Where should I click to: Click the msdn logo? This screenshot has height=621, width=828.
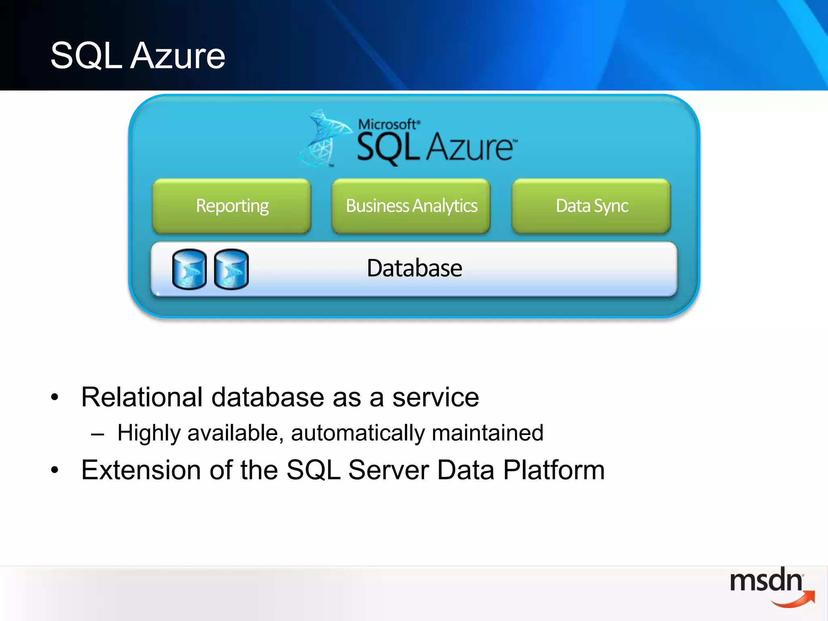coord(772,587)
